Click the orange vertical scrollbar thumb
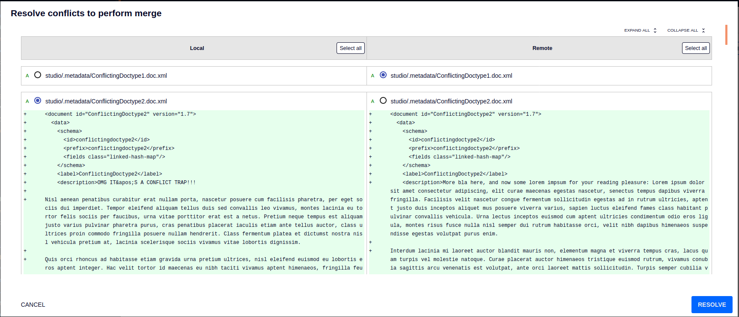Screen dimensions: 739x317 pyautogui.click(x=726, y=35)
